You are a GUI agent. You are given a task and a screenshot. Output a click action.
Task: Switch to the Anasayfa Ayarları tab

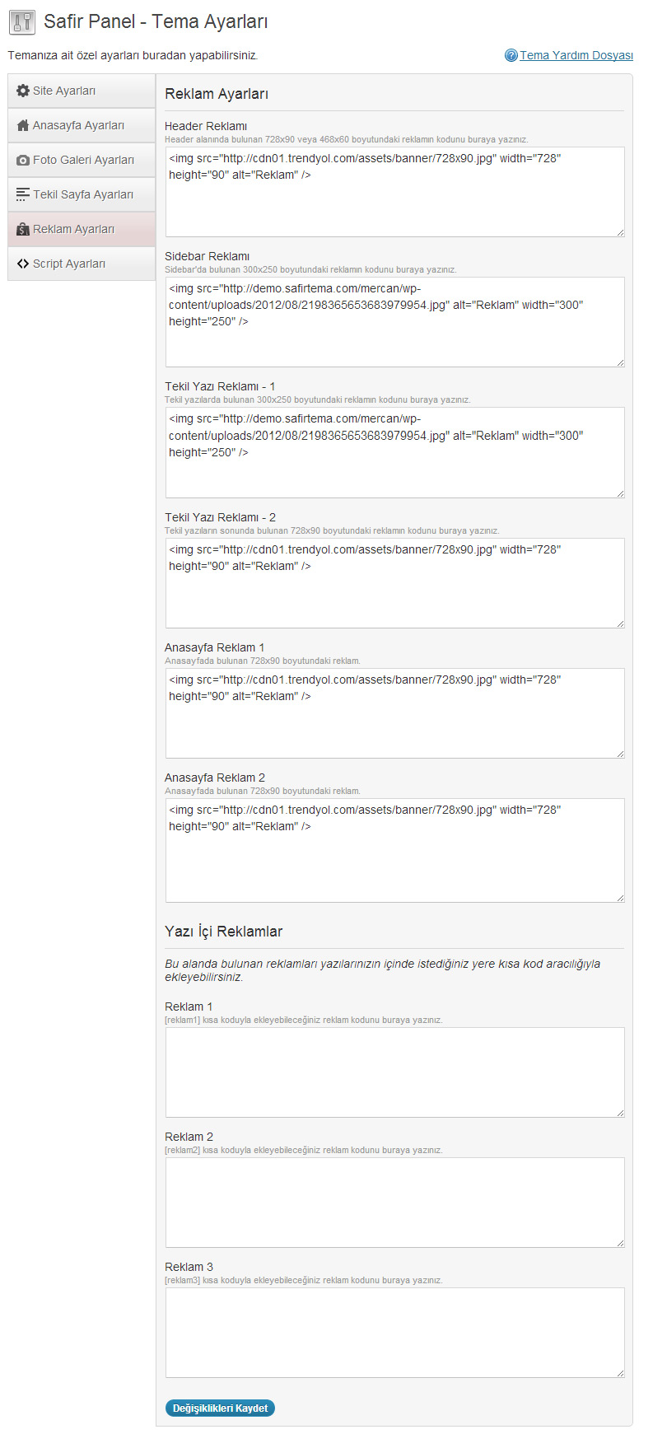(x=82, y=125)
